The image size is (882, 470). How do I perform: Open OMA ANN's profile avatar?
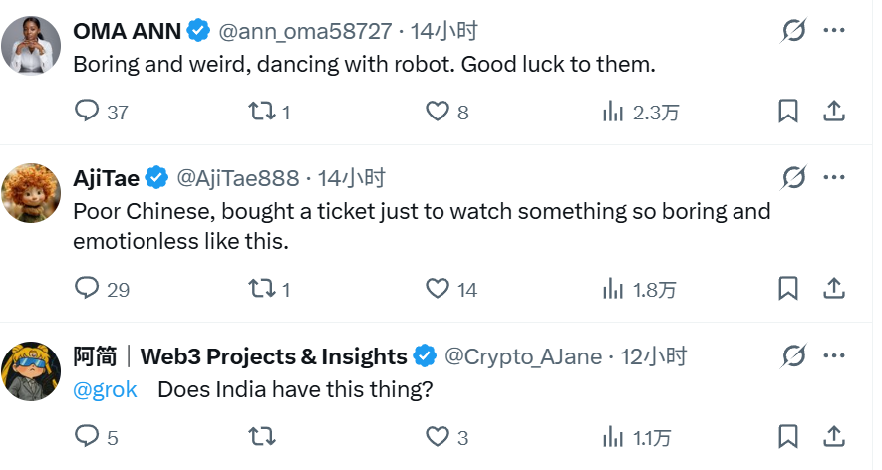pyautogui.click(x=32, y=45)
